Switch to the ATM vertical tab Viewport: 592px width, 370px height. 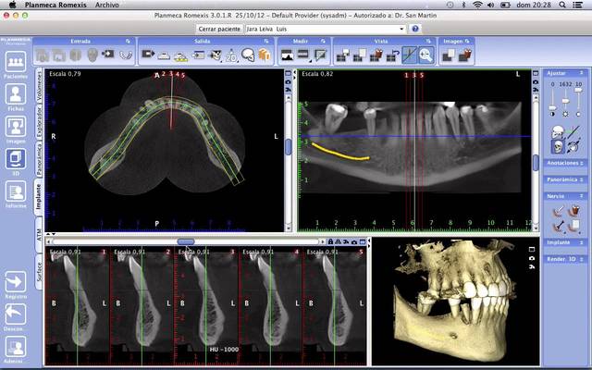tap(39, 235)
